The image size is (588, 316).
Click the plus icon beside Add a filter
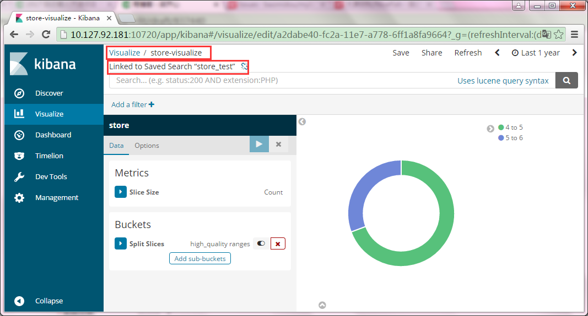(152, 105)
